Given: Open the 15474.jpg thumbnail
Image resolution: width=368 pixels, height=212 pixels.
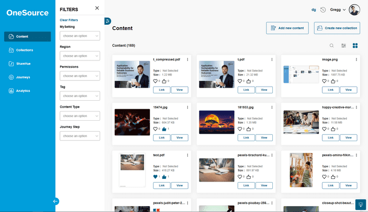Looking at the screenshot, I should [132, 122].
